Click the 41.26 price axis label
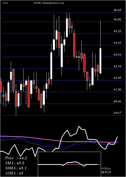Image resolution: width=126 pixels, height=177 pixels. [x=117, y=90]
